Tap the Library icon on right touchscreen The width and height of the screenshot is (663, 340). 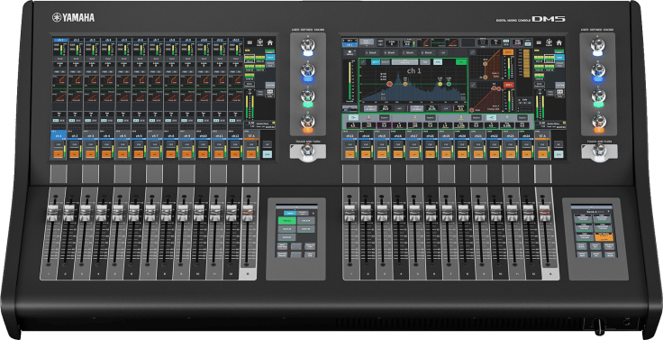tap(350, 53)
